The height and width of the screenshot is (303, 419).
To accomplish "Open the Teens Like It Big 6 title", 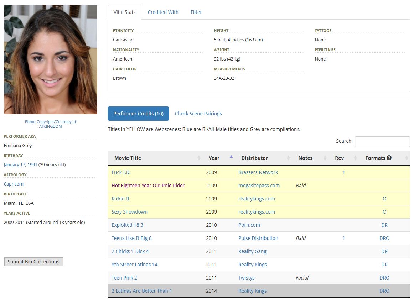I will (x=131, y=238).
